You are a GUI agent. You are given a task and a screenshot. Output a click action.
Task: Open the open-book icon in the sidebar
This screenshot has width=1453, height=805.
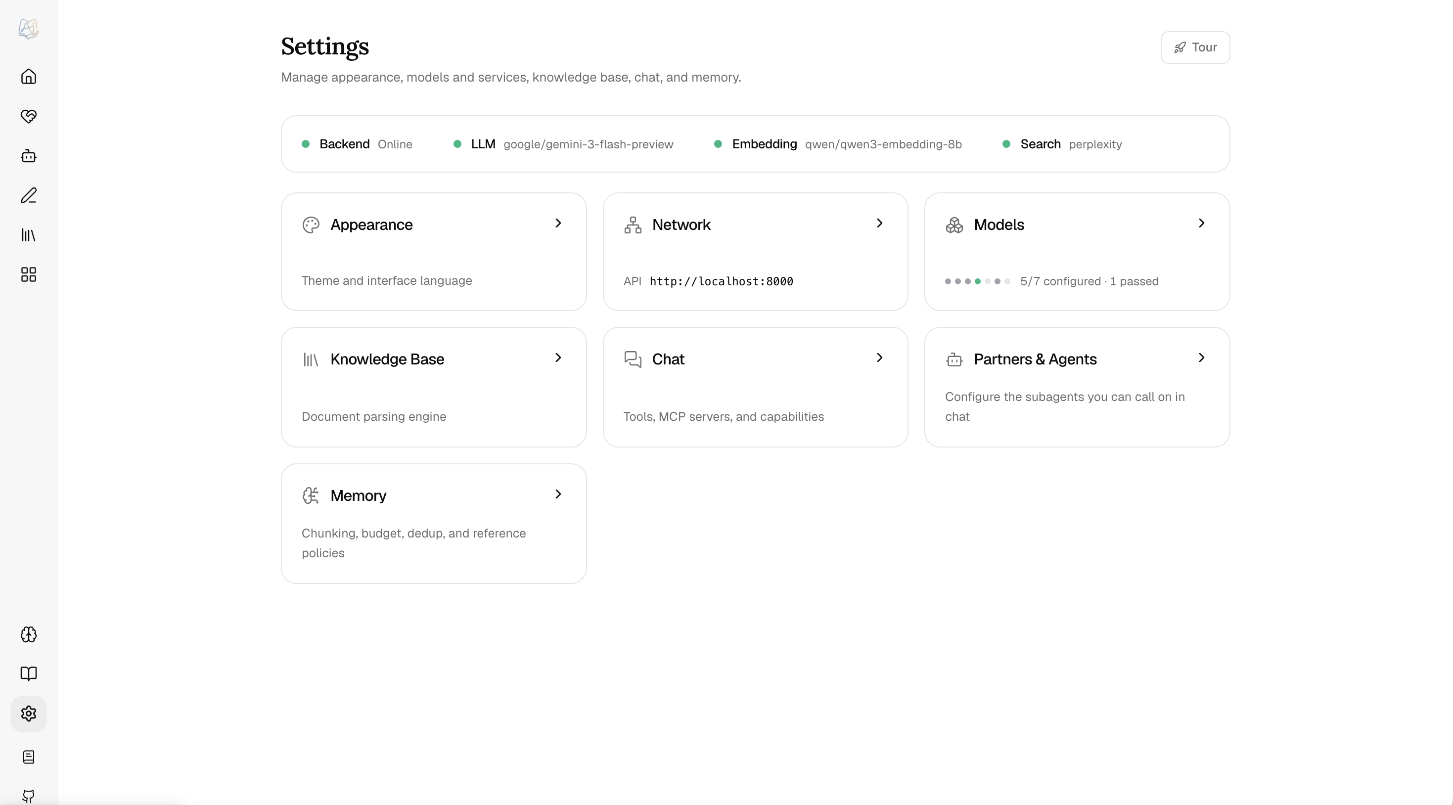28,673
